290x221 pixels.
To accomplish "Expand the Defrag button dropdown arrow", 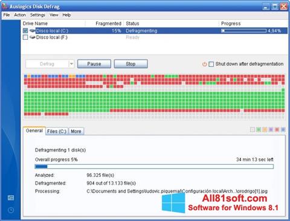I will [x=71, y=64].
